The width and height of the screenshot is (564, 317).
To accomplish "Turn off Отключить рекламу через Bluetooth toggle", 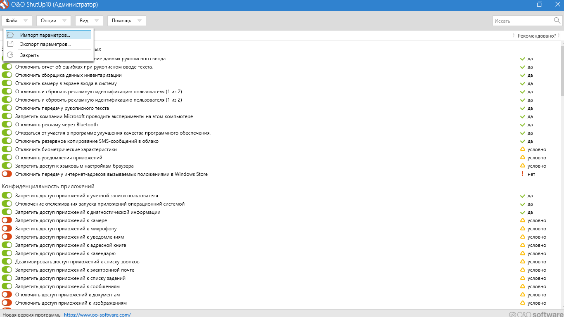I will (7, 125).
